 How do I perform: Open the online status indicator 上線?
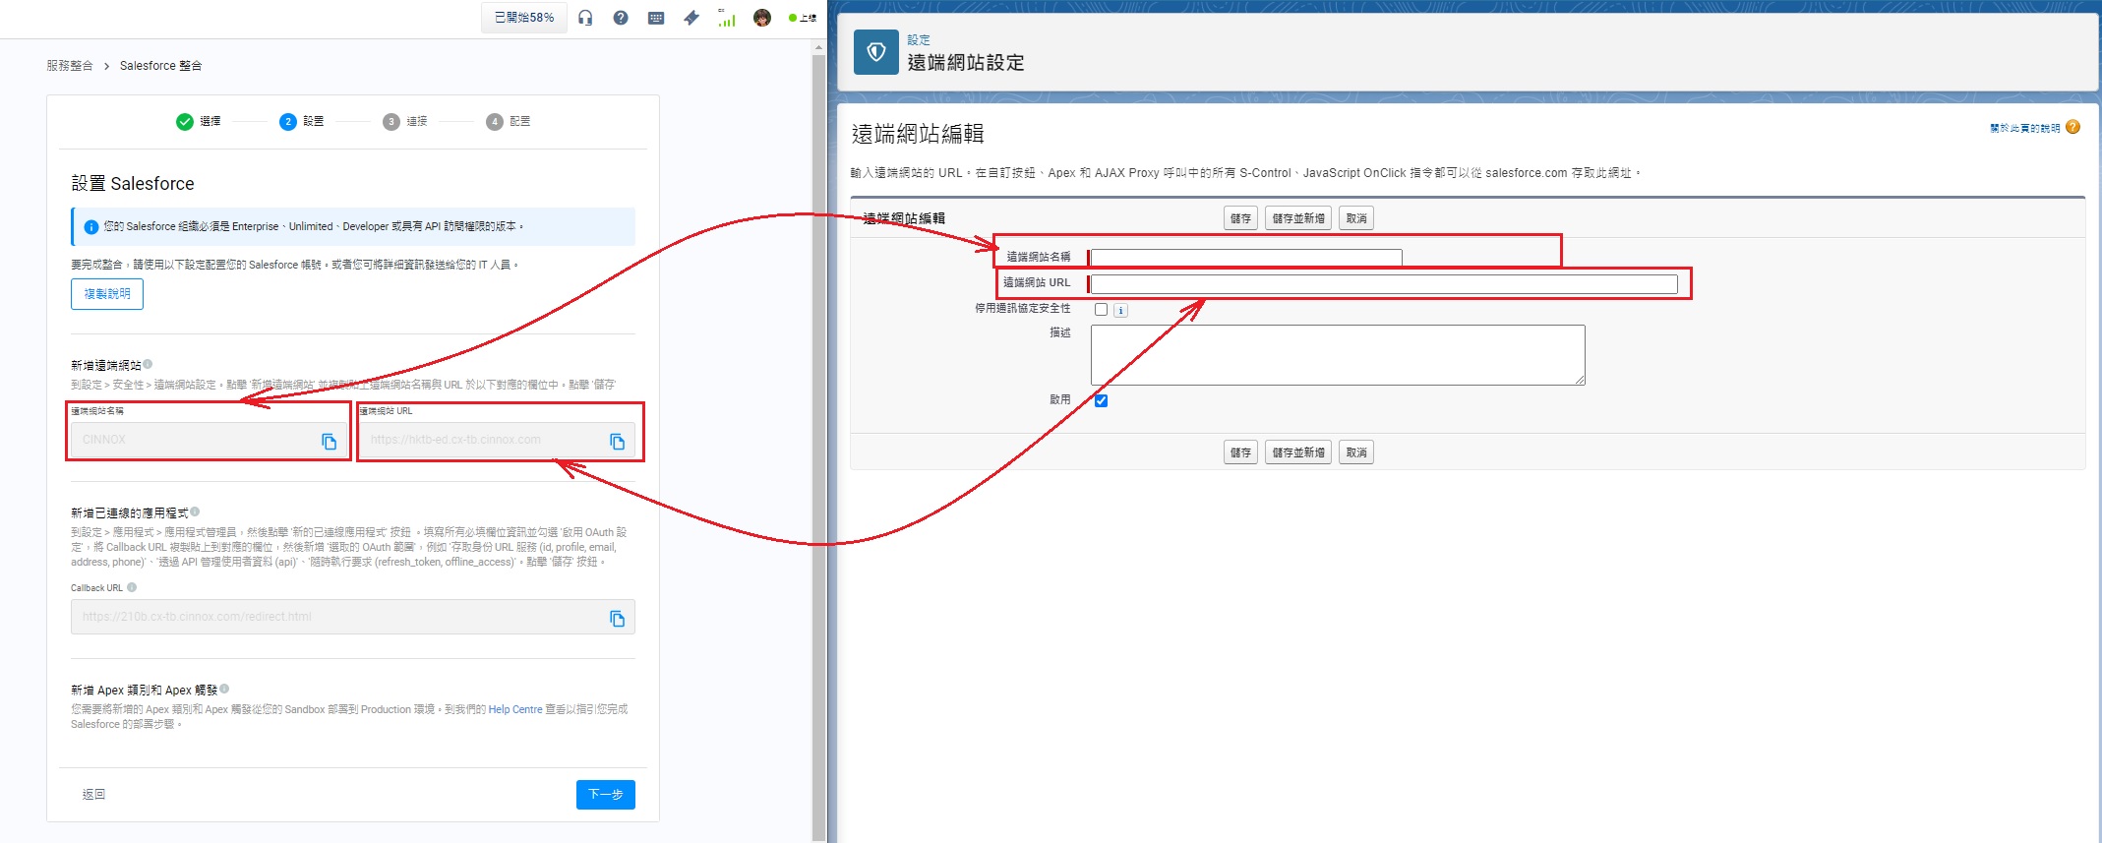[803, 18]
